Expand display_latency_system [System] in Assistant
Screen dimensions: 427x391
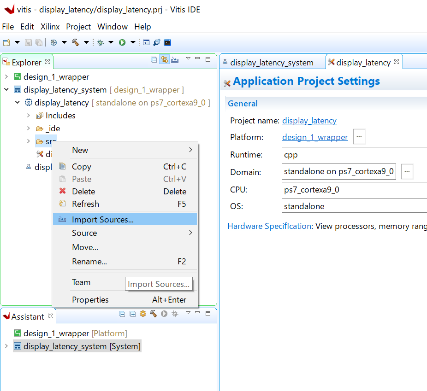(6, 346)
